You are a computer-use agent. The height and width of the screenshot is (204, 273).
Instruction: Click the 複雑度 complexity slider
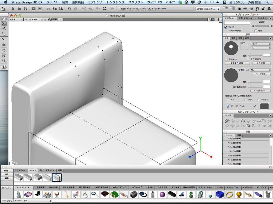(x=262, y=26)
